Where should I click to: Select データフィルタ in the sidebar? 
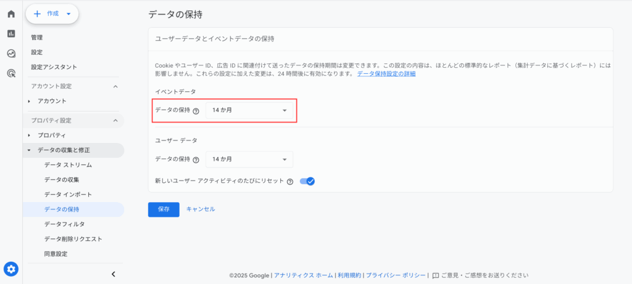pos(64,224)
